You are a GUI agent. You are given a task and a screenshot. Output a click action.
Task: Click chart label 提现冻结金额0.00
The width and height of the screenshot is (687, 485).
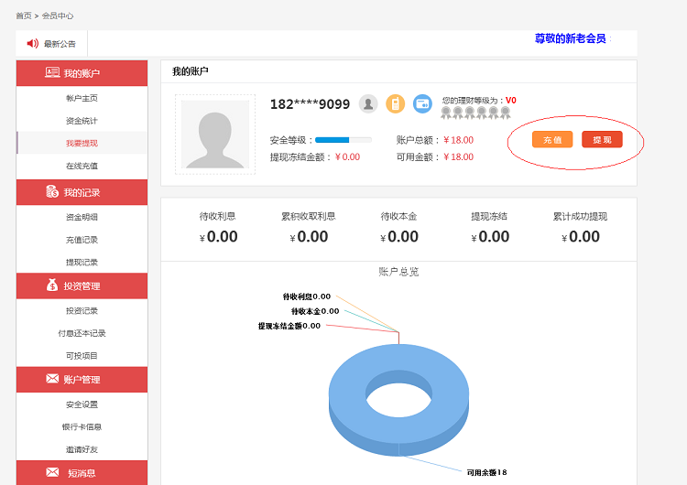click(x=289, y=326)
